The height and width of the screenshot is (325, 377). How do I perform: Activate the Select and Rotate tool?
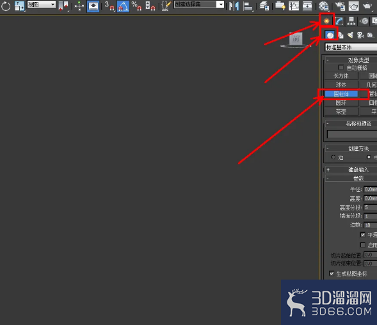(6, 6)
